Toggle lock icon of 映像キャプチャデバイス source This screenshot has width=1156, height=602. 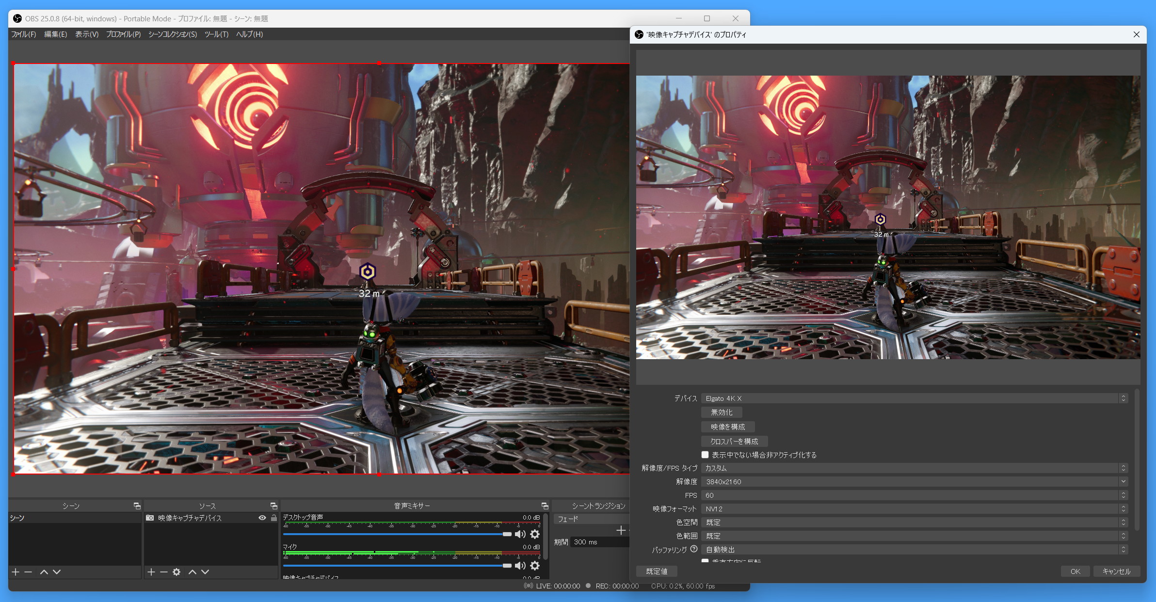(274, 518)
